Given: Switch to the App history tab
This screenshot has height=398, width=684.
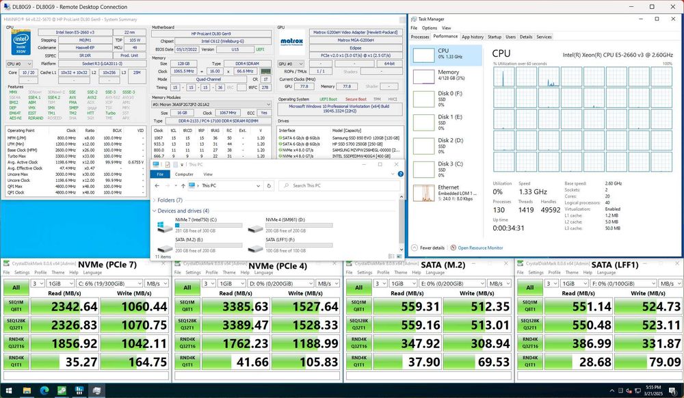Looking at the screenshot, I should coord(473,37).
